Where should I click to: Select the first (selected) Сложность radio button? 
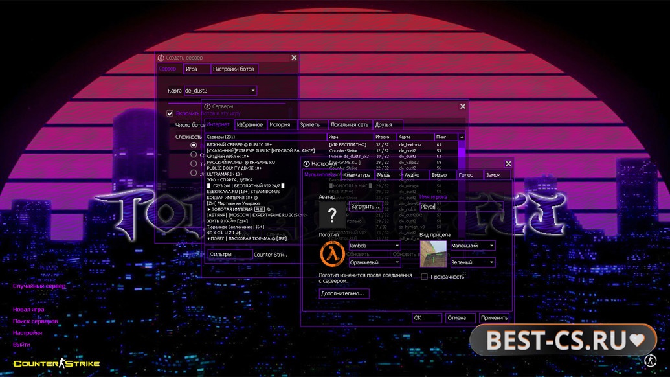194,145
